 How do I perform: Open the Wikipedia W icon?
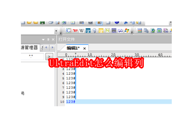coord(81,31)
